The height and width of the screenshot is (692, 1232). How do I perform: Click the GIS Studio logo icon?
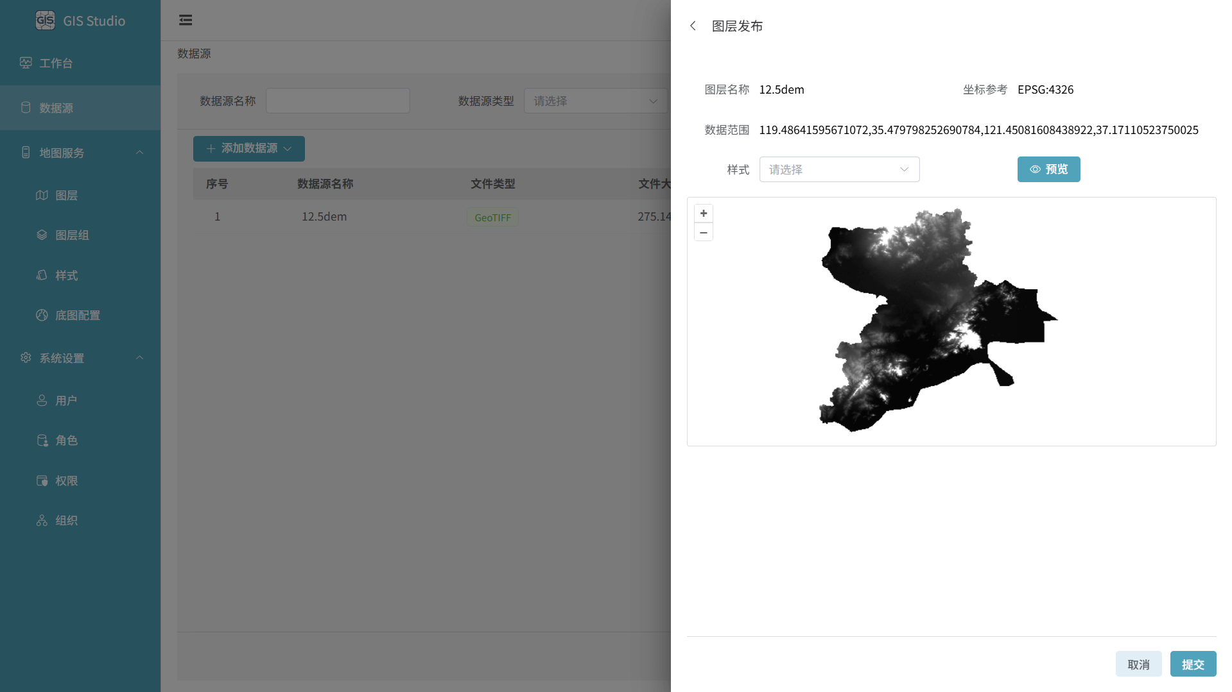[x=45, y=21]
